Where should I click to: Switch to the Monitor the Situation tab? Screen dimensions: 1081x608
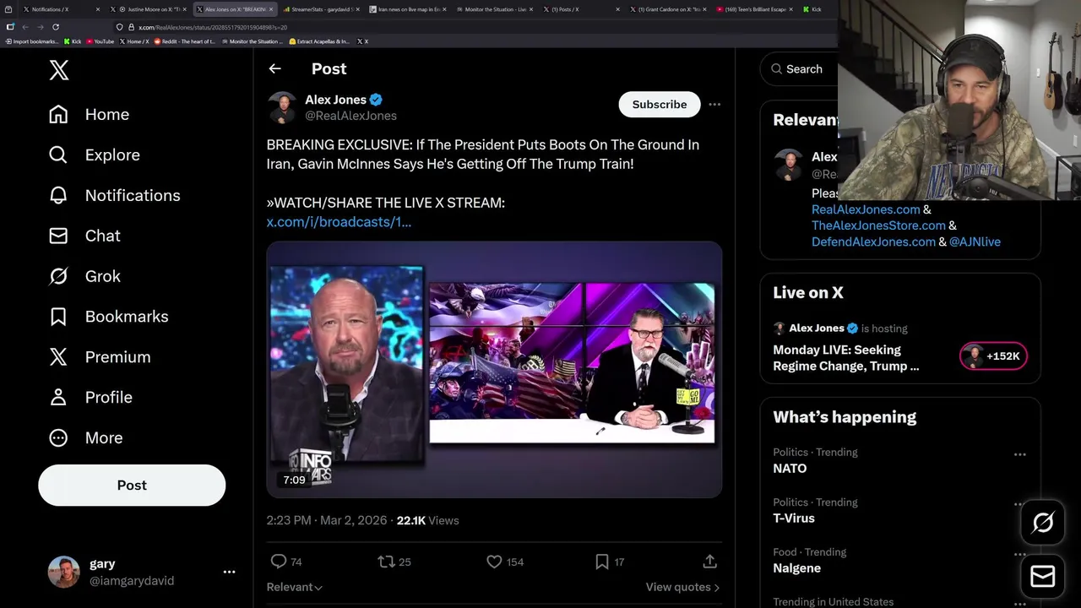[493, 9]
